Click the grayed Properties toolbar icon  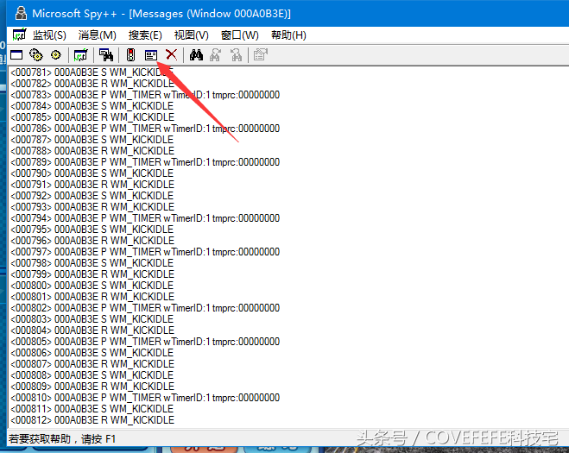click(261, 55)
